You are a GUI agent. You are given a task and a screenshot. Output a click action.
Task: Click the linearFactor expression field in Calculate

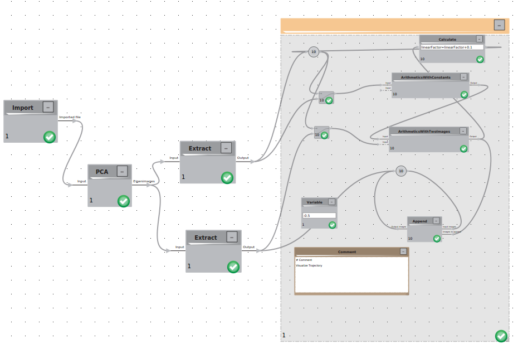452,47
